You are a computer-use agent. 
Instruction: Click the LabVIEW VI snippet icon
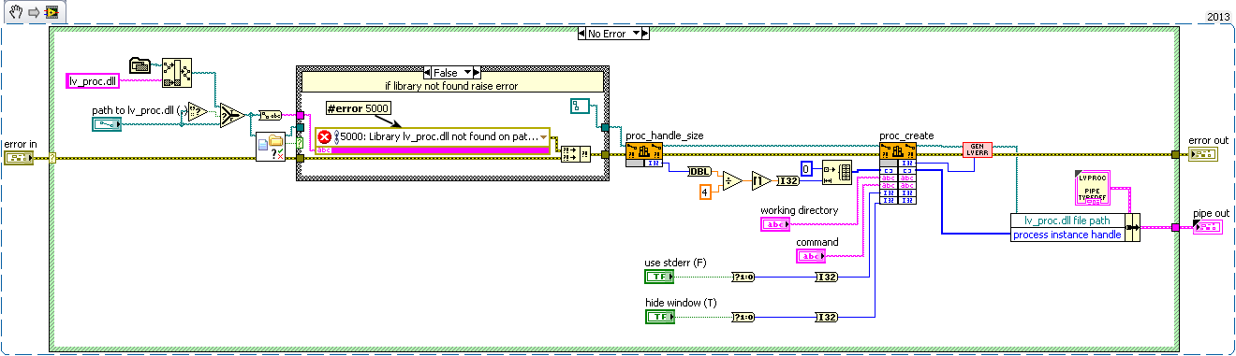coord(51,12)
